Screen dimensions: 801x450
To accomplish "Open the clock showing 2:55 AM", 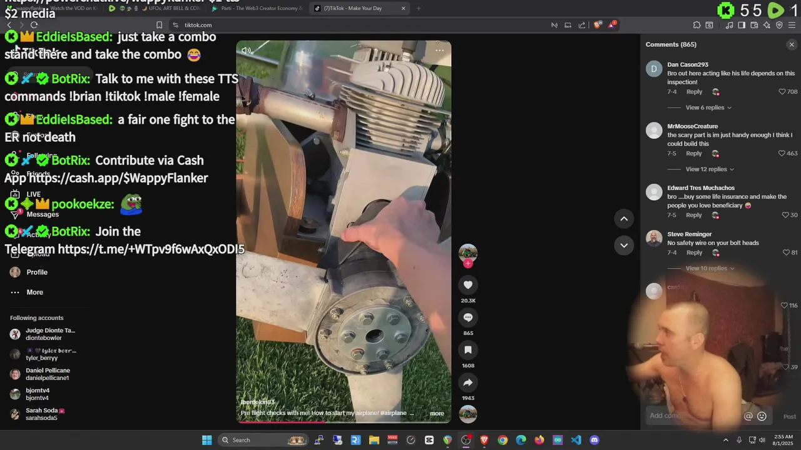I will [x=783, y=440].
